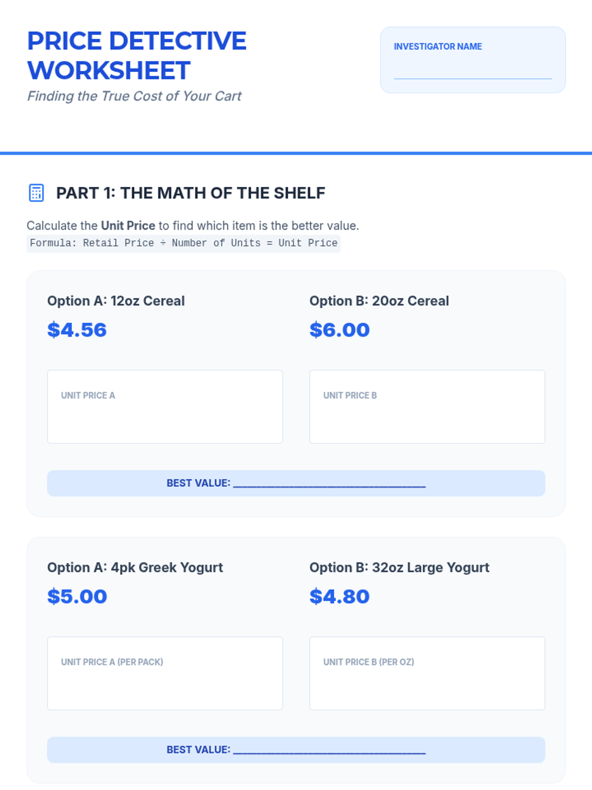
Task: Click the Option B: 20oz Cereal label
Action: pos(379,301)
